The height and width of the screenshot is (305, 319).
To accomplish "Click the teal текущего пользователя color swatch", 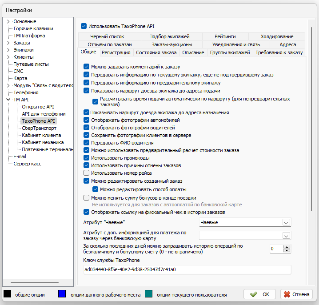I will (x=148, y=294).
